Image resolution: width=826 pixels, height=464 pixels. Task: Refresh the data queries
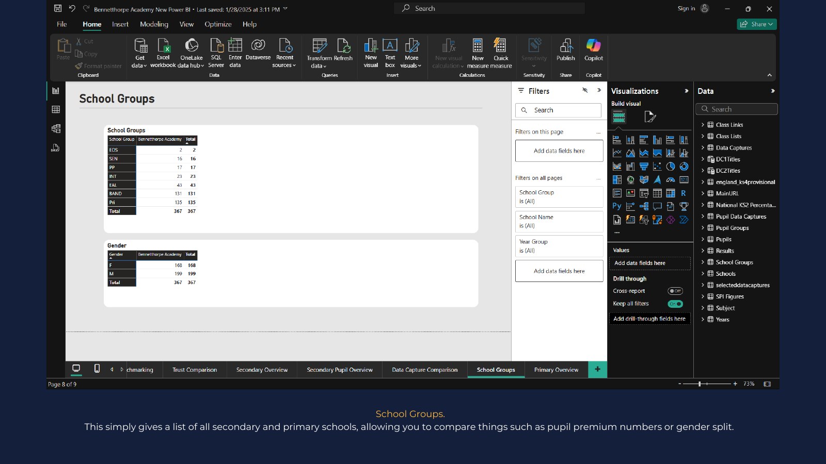343,50
